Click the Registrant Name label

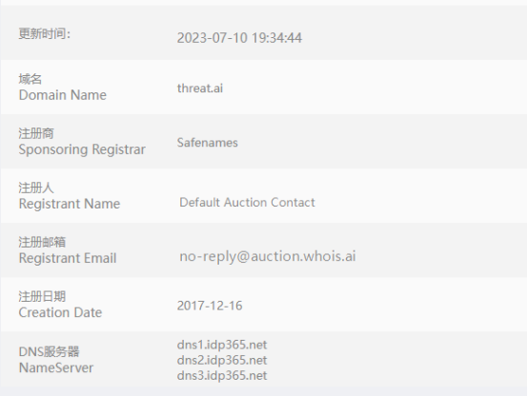[70, 204]
